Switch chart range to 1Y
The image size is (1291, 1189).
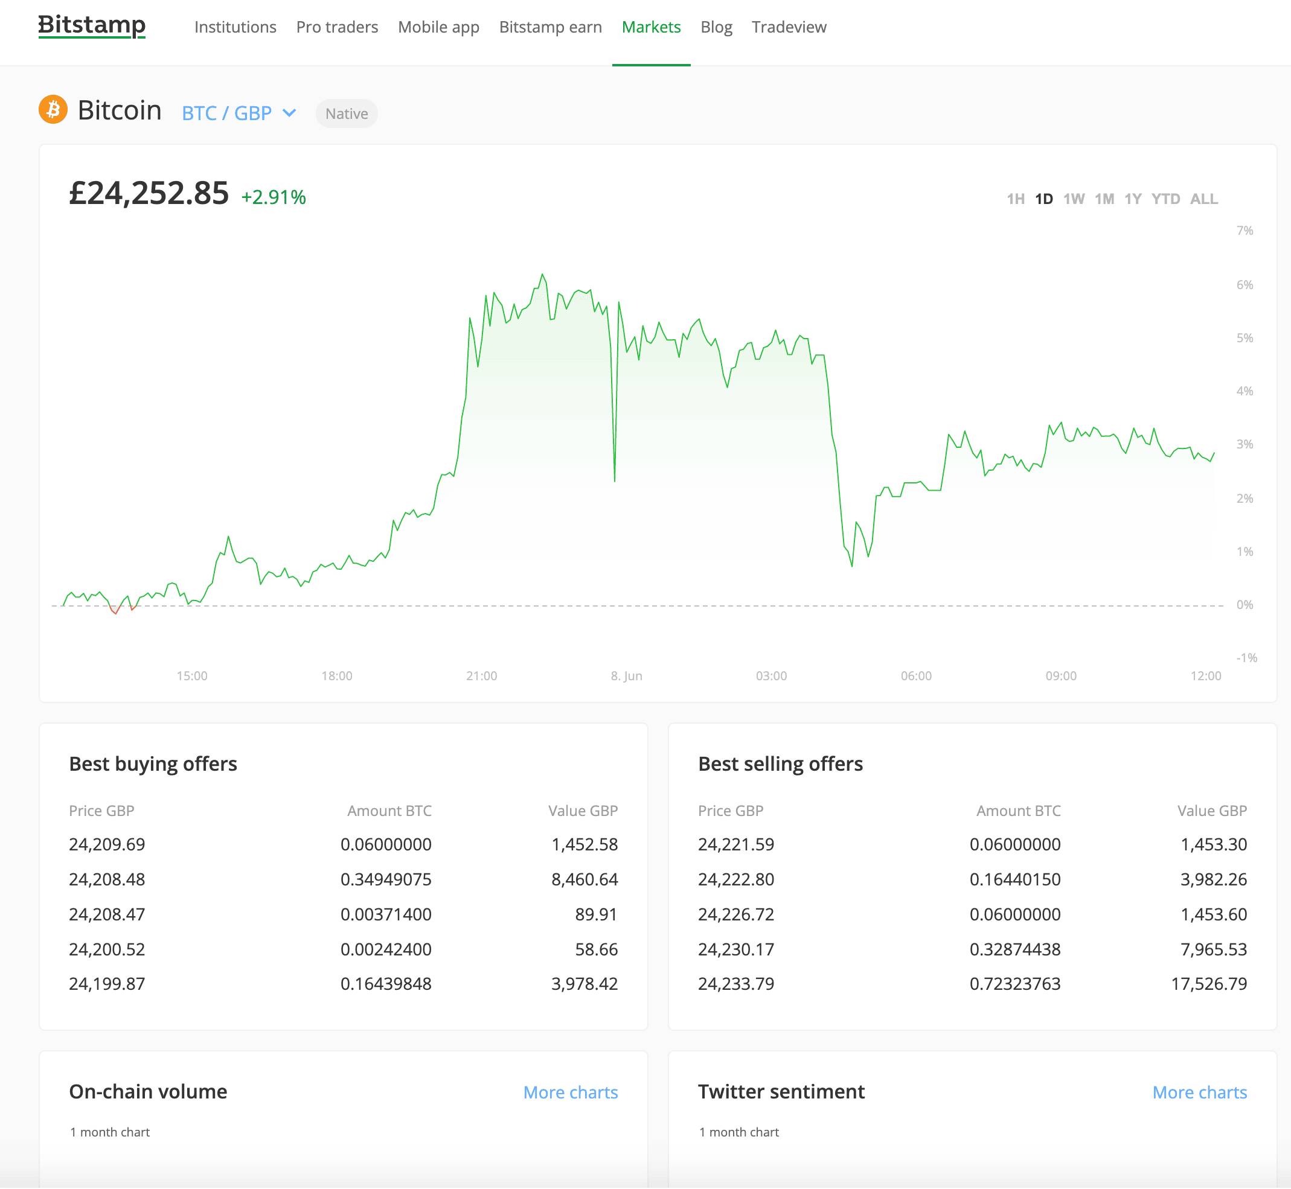1133,199
